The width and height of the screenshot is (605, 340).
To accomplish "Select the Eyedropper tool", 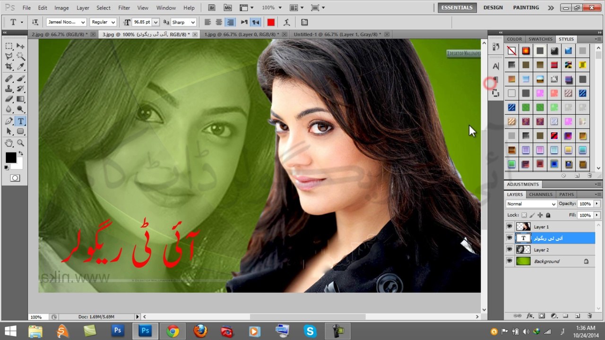I will pyautogui.click(x=21, y=67).
